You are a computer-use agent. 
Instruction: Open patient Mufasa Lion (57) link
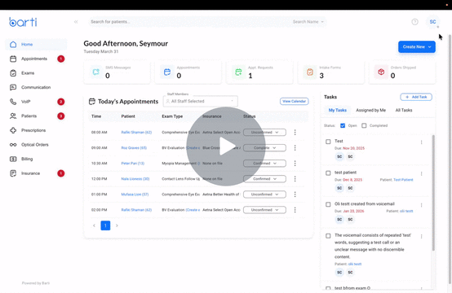pos(135,195)
